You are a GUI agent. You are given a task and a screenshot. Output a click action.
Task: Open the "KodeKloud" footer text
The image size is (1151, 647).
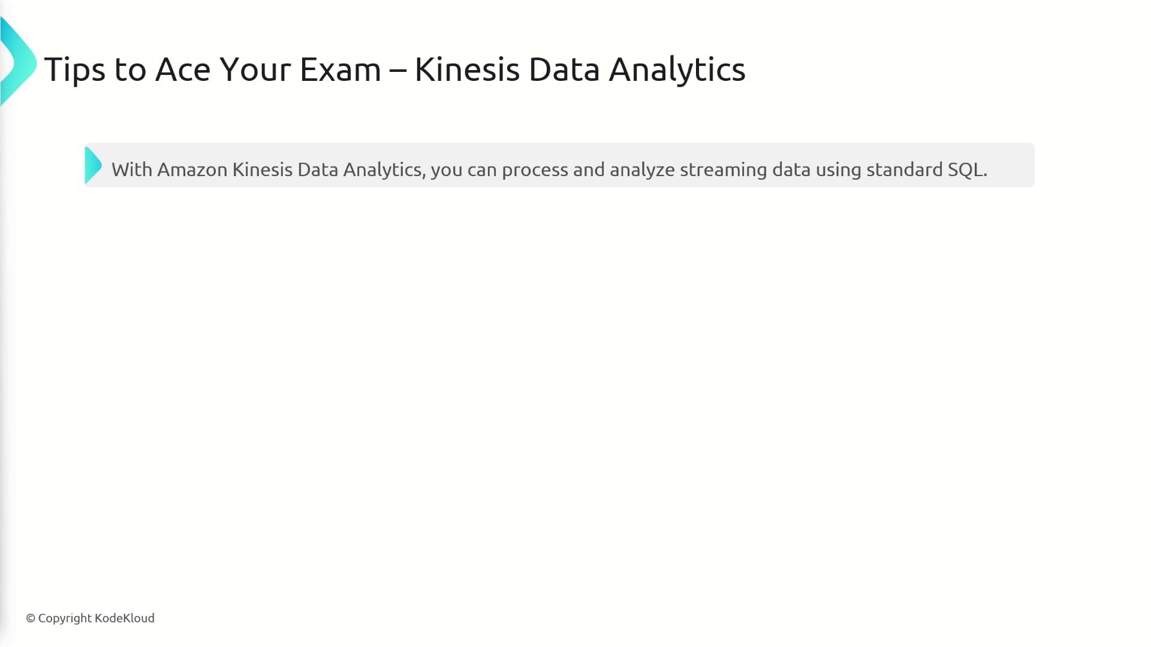click(125, 618)
